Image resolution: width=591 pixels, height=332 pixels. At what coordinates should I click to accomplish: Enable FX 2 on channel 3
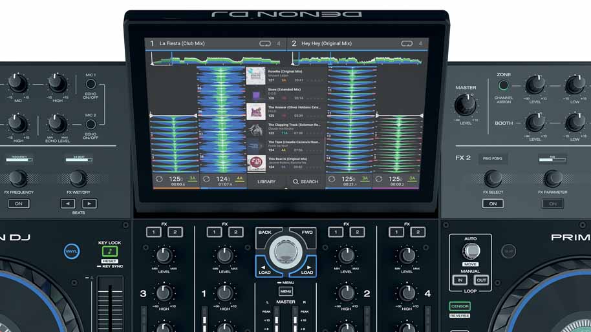click(175, 232)
